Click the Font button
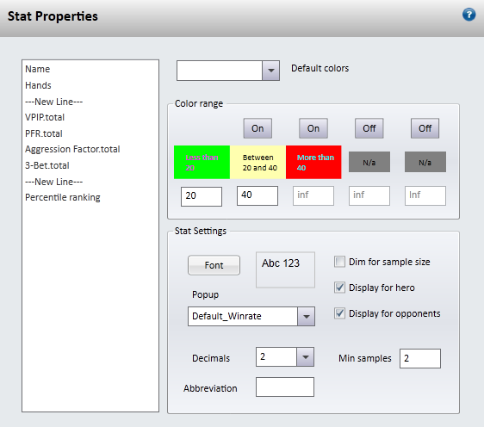 [214, 265]
